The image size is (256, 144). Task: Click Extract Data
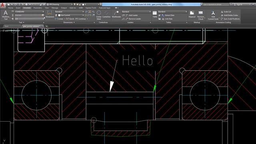coord(168,15)
